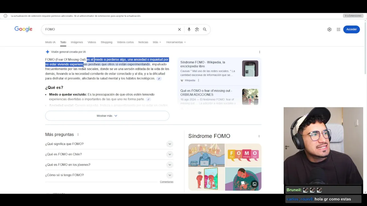Switch to 'Videos' tab
This screenshot has height=206, width=367.
tap(92, 42)
